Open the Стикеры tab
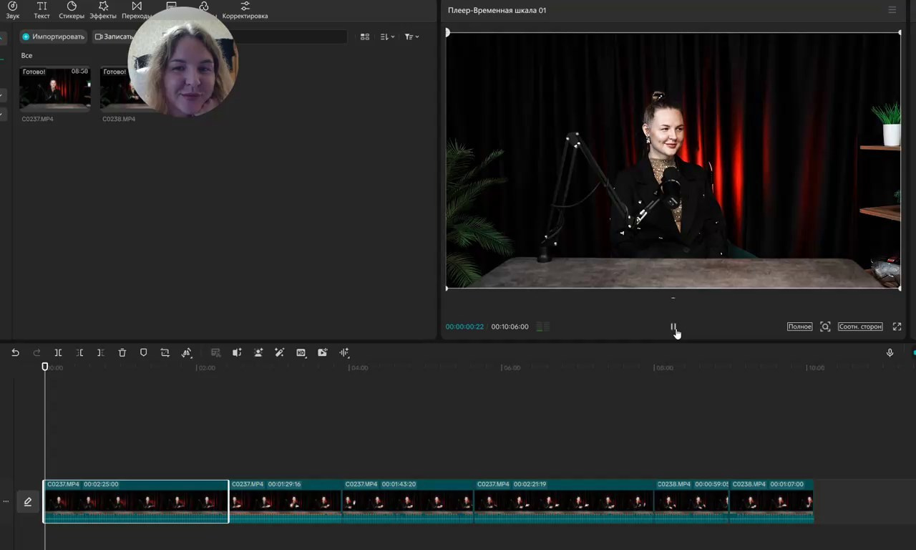916x550 pixels. (x=72, y=10)
